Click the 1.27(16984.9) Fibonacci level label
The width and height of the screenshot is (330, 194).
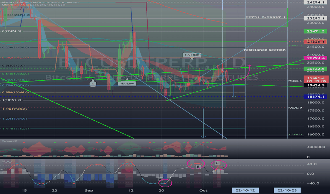15,119
